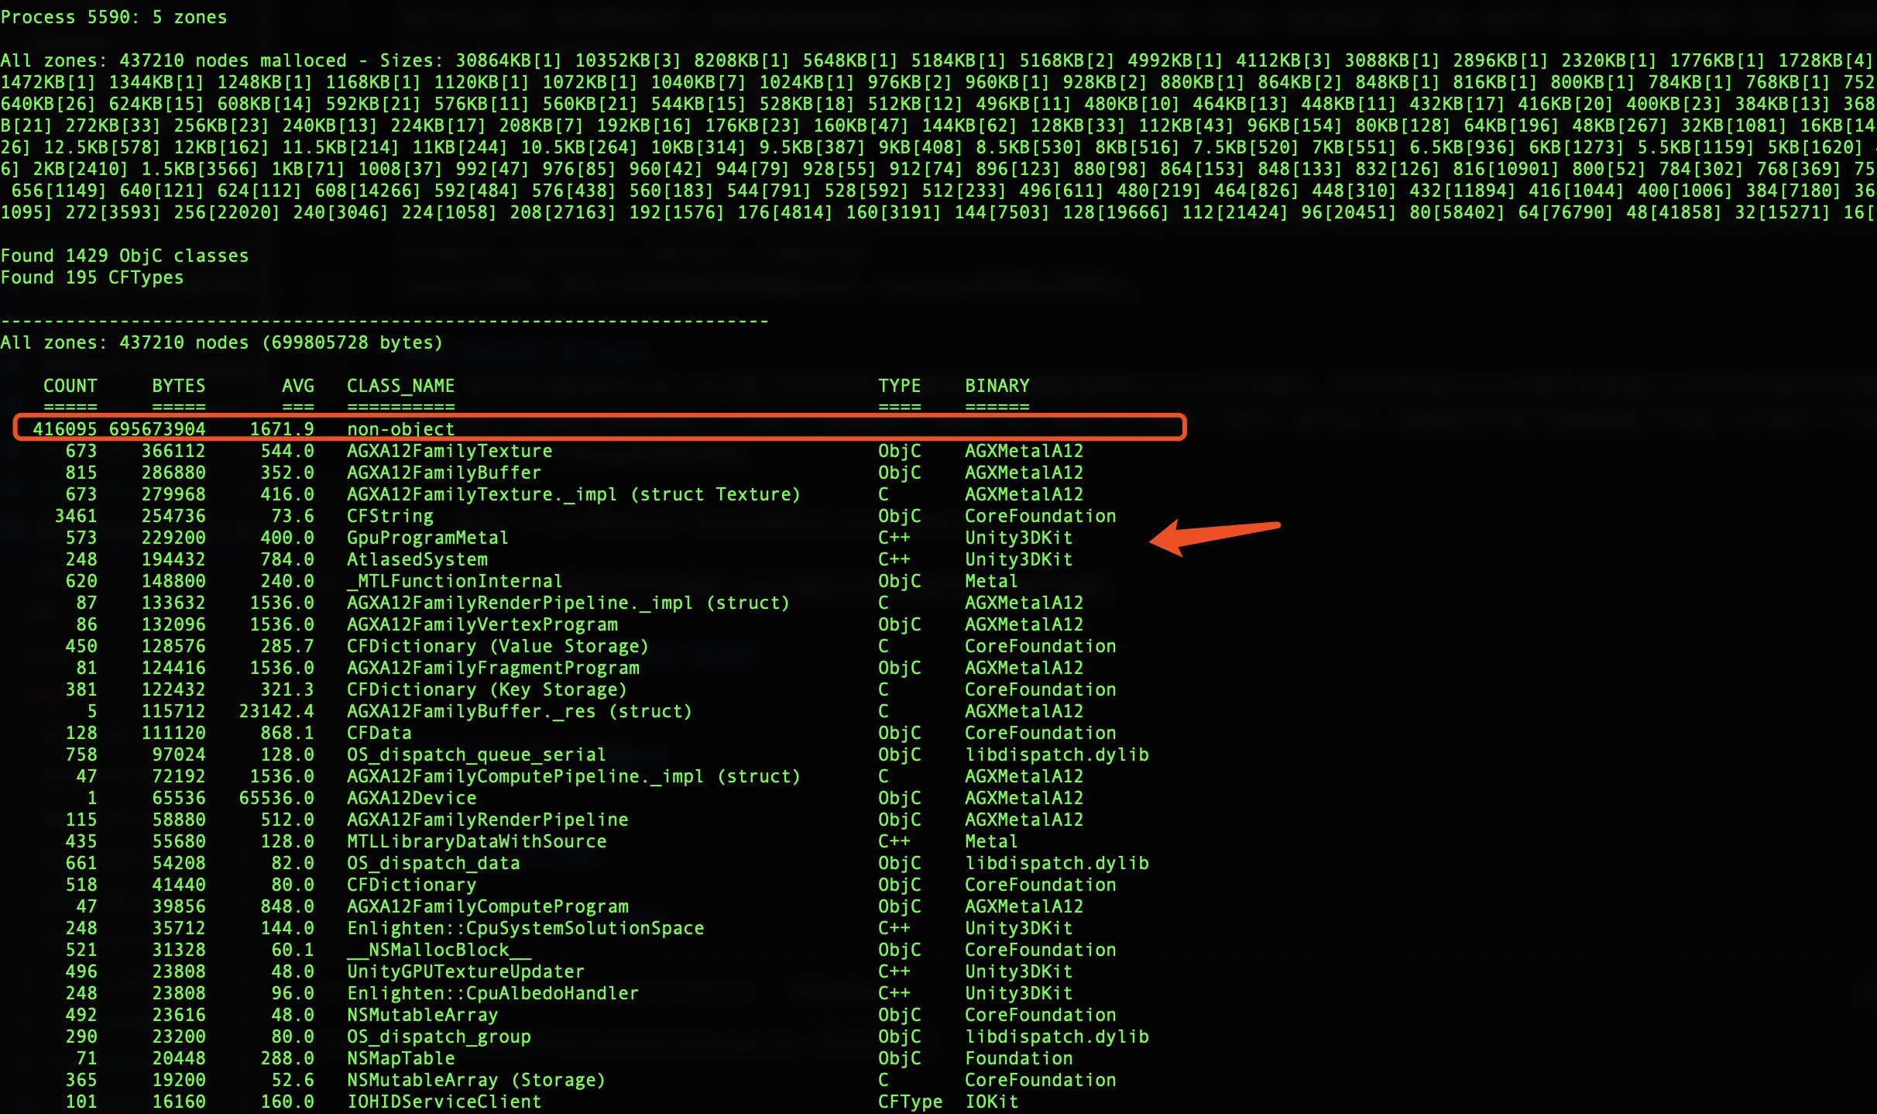Click the BINARY column header

(x=997, y=386)
